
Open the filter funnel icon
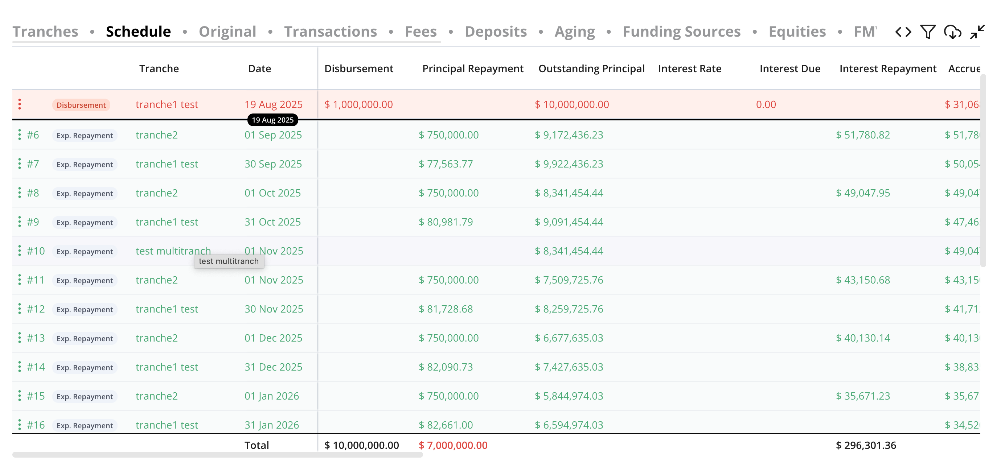[x=928, y=32]
